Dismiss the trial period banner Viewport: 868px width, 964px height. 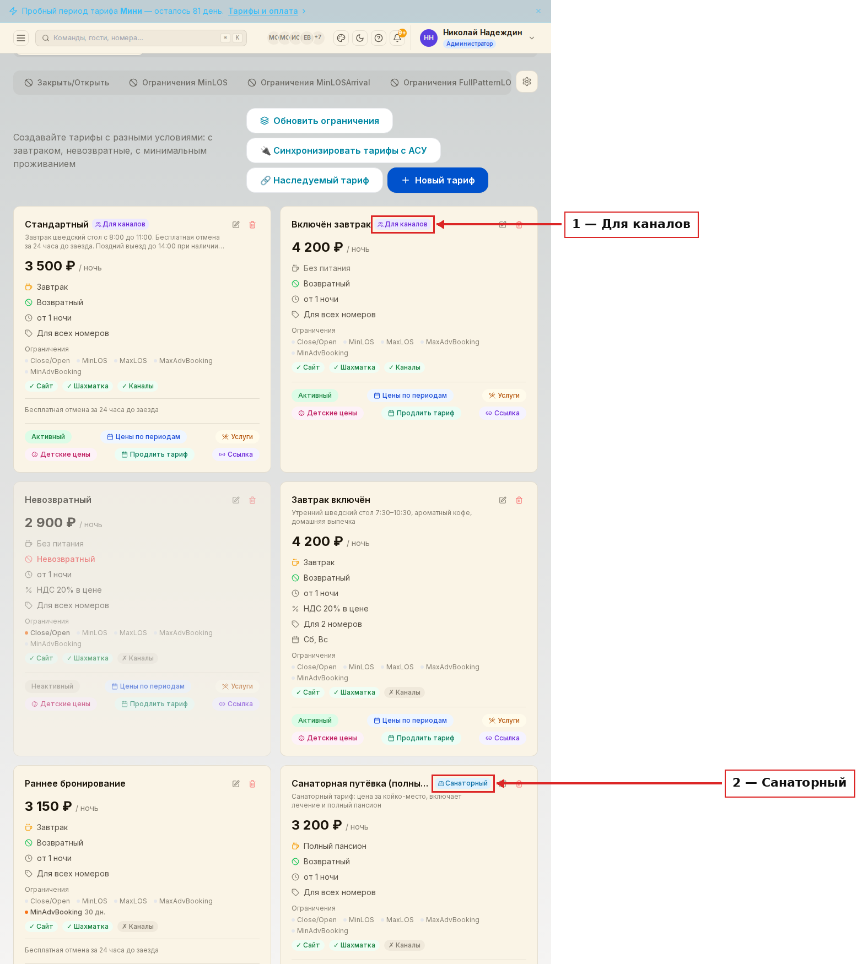pos(538,11)
